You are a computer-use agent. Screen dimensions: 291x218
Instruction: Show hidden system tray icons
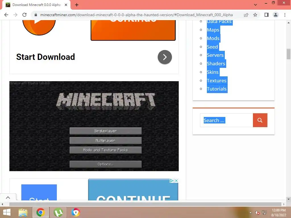coord(251,213)
